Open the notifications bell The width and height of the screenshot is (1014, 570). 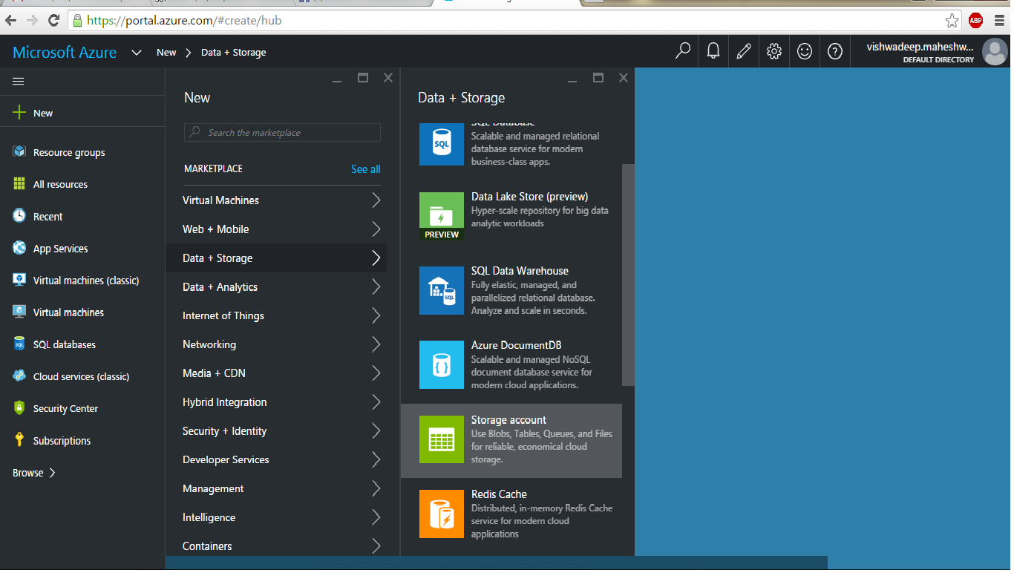(x=713, y=51)
